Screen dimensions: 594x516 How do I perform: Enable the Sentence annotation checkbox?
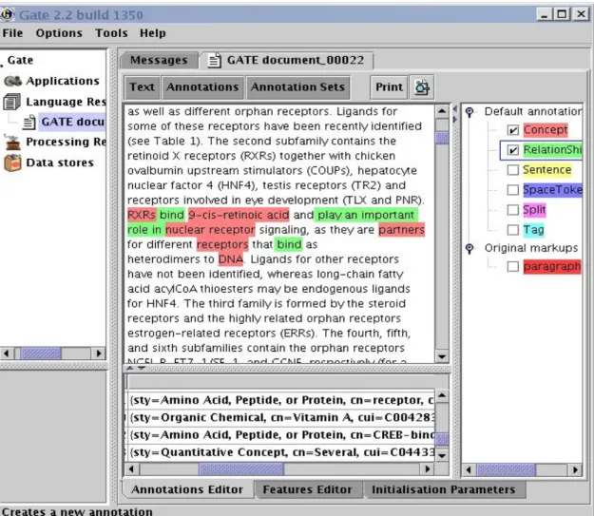[513, 170]
